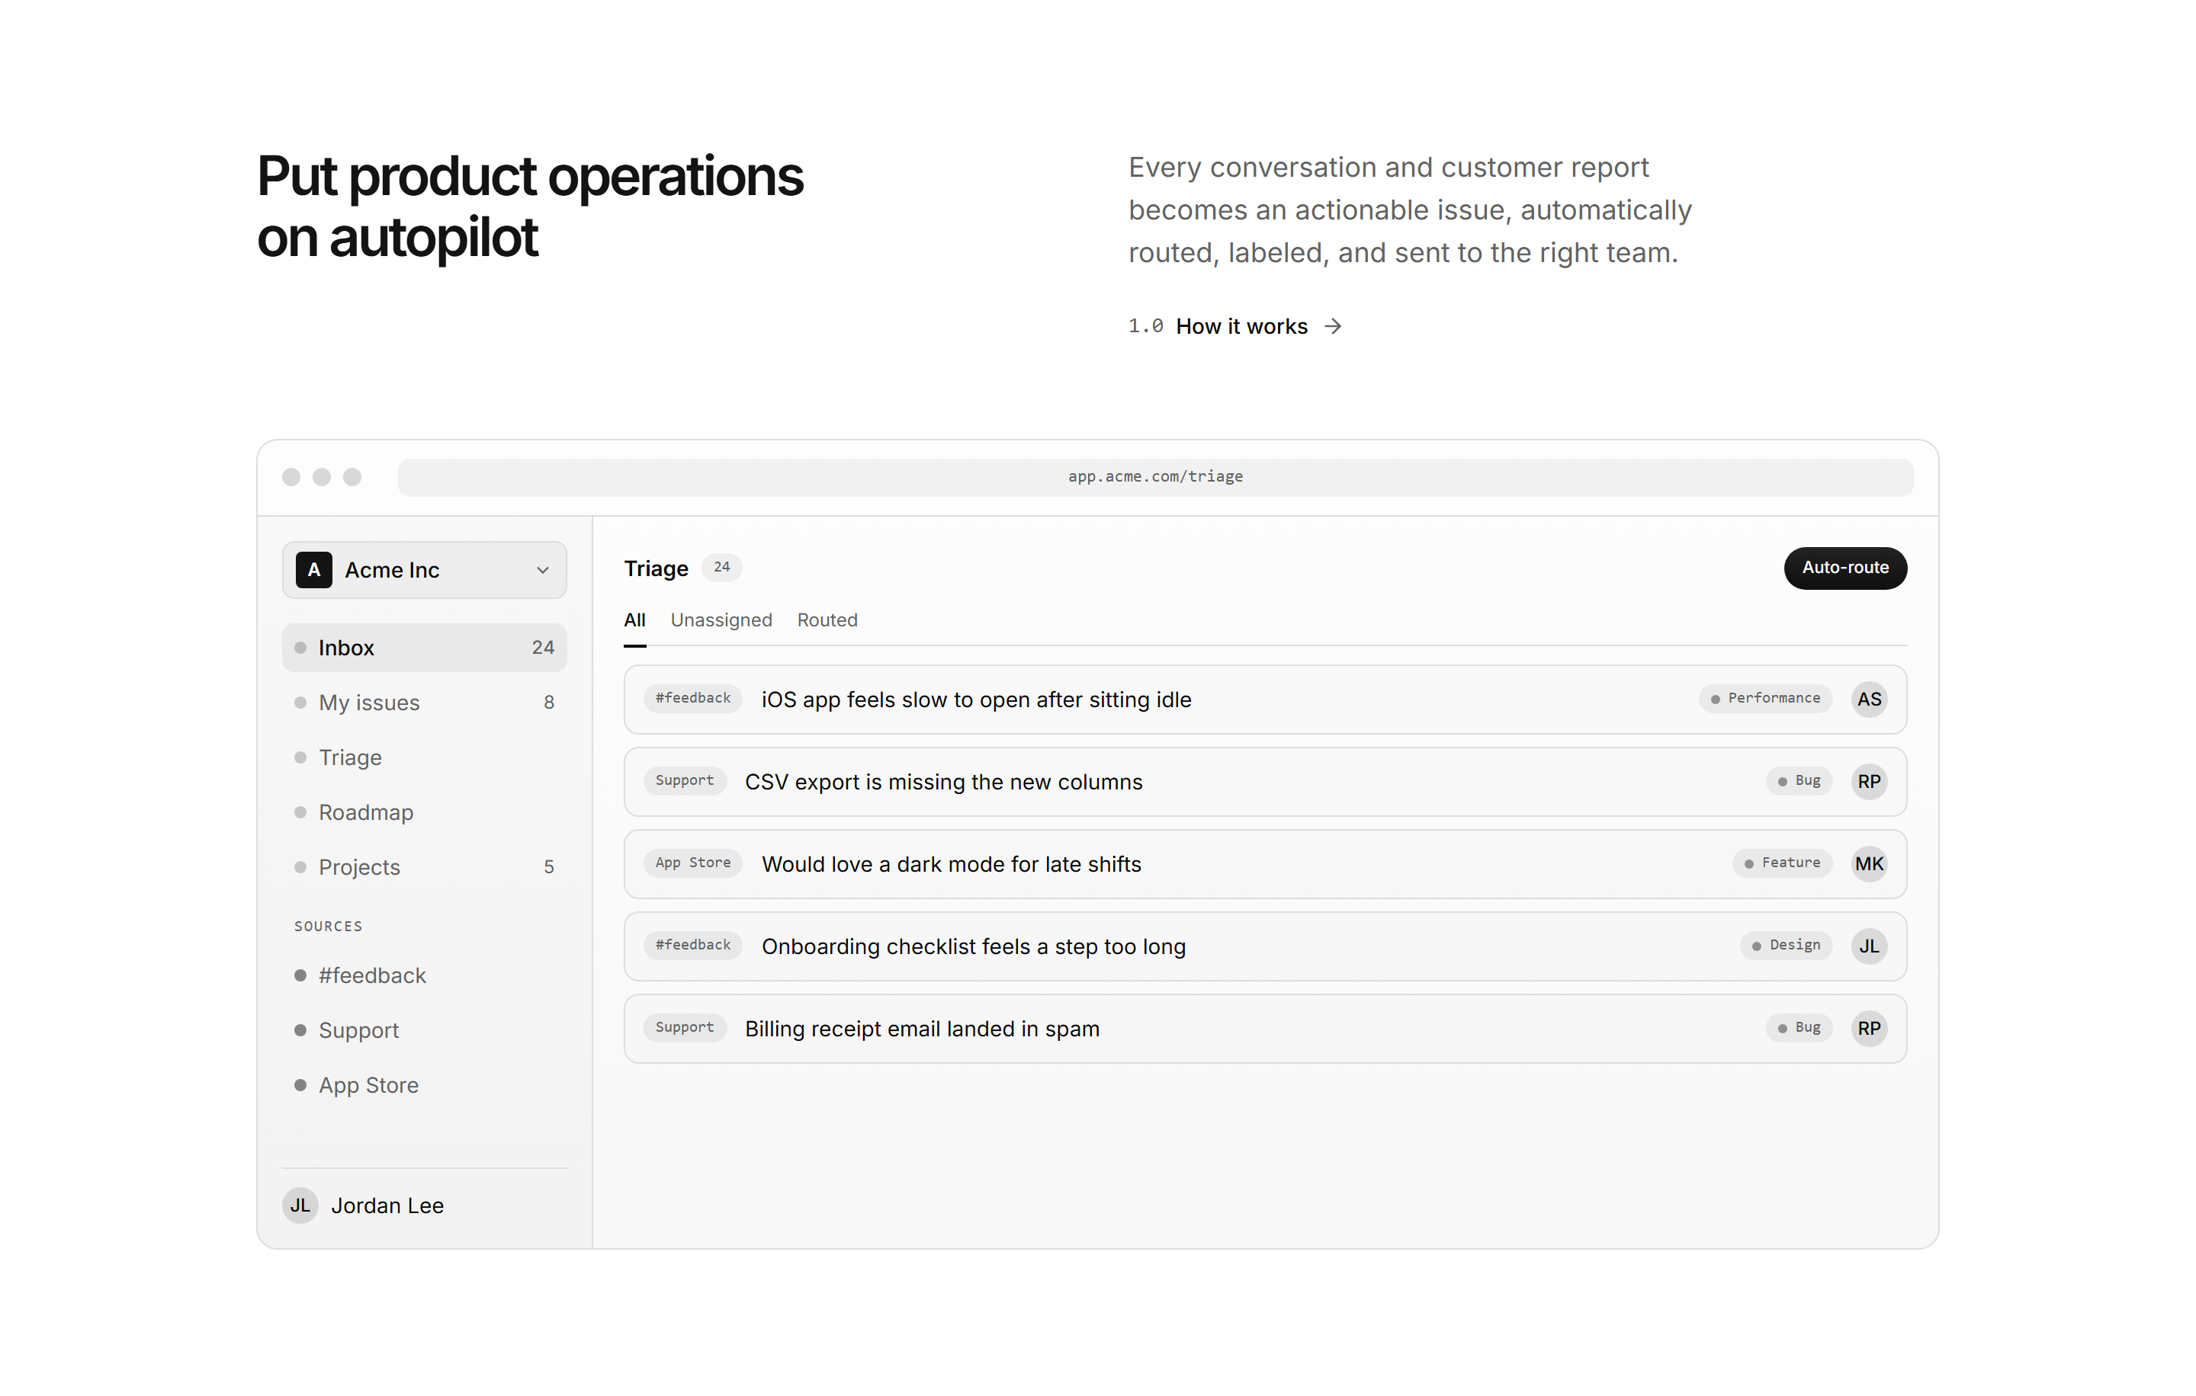This screenshot has width=2196, height=1396.
Task: Select the App Store source in sidebar
Action: (424, 1085)
